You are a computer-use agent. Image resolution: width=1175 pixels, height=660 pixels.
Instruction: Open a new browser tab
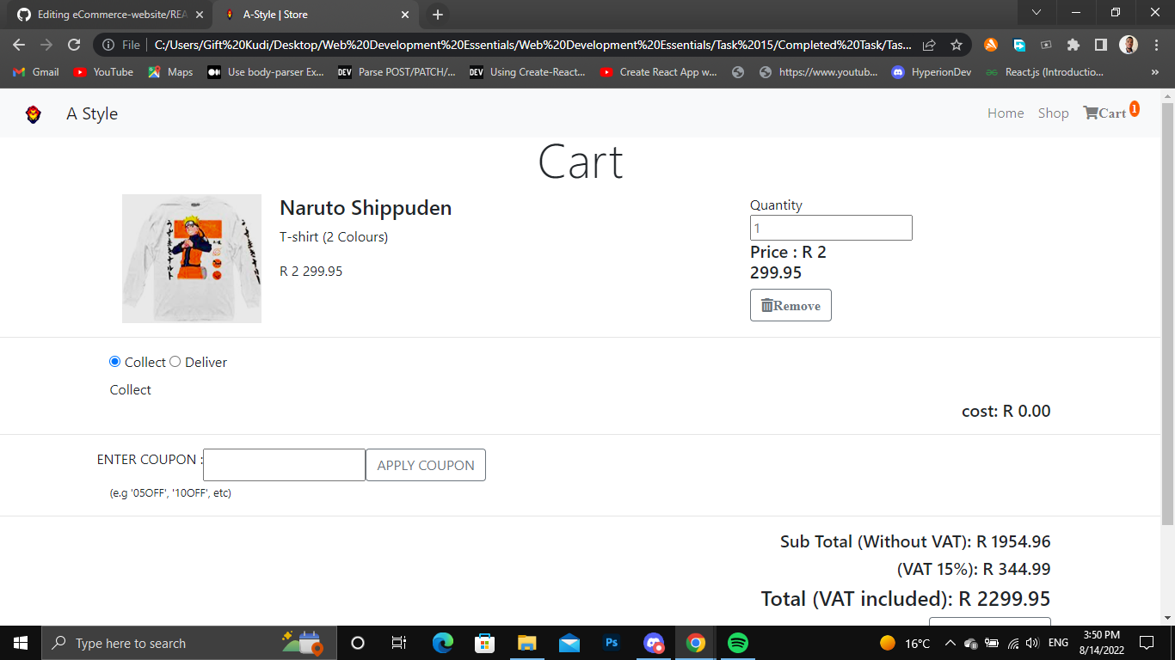point(438,15)
